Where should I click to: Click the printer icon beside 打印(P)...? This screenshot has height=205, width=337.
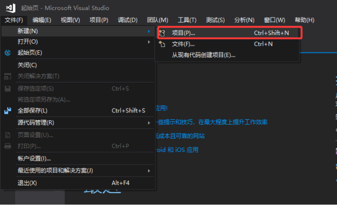(x=8, y=146)
